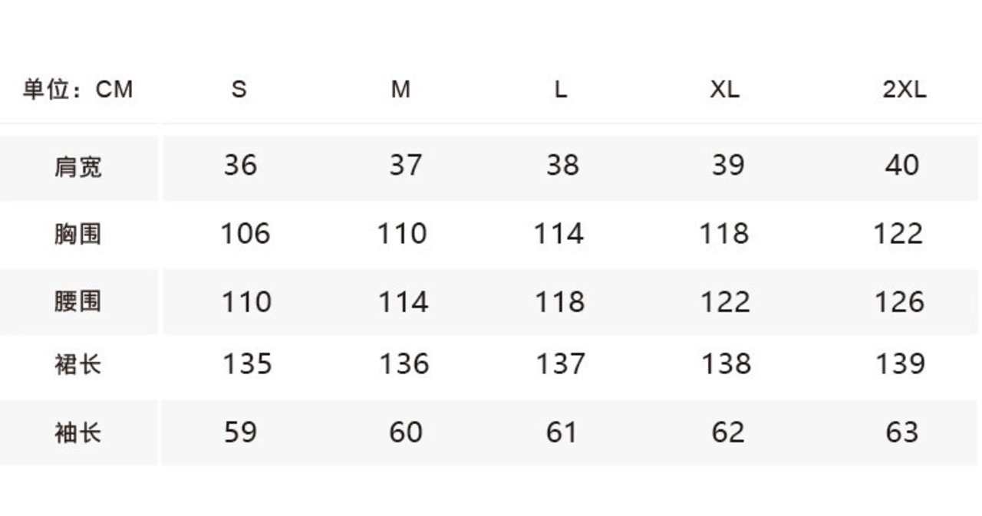
Task: Select the 袖长 row label
Action: (x=77, y=433)
